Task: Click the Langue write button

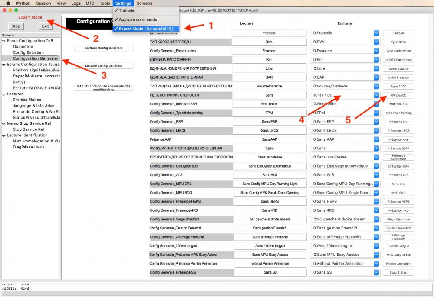Action: click(398, 33)
